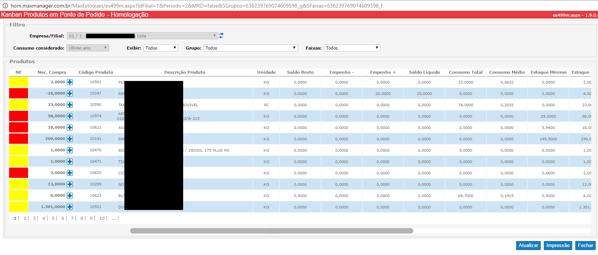Click the Impressão button

click(x=558, y=246)
